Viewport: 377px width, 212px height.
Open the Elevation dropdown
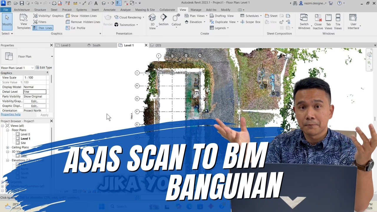point(195,22)
